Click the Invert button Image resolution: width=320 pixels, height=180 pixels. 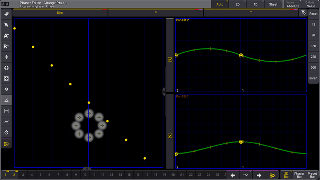(x=313, y=78)
